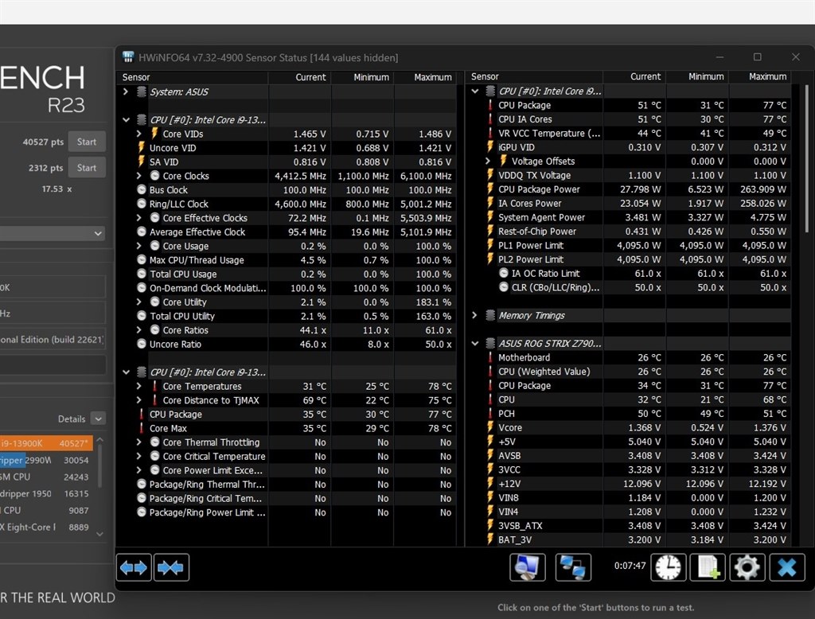Click the circle icon beside Total CPU Usage
The width and height of the screenshot is (815, 619).
click(x=142, y=274)
